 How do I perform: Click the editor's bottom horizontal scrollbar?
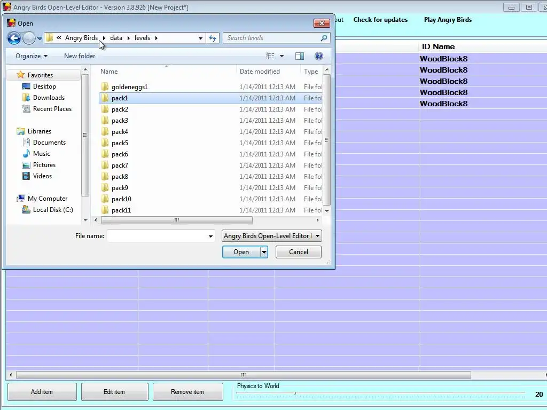tap(244, 375)
